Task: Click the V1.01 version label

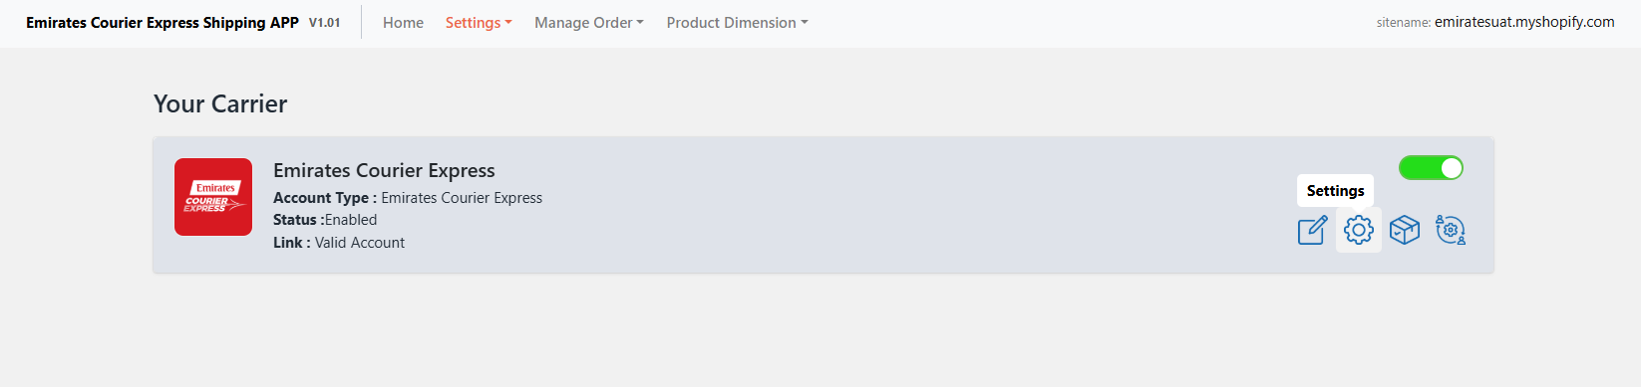Action: click(325, 23)
